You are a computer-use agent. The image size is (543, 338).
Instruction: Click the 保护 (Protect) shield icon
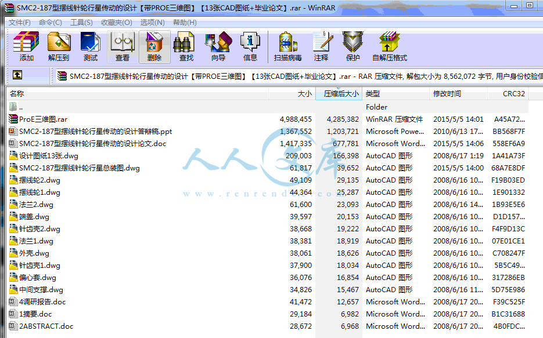click(353, 46)
